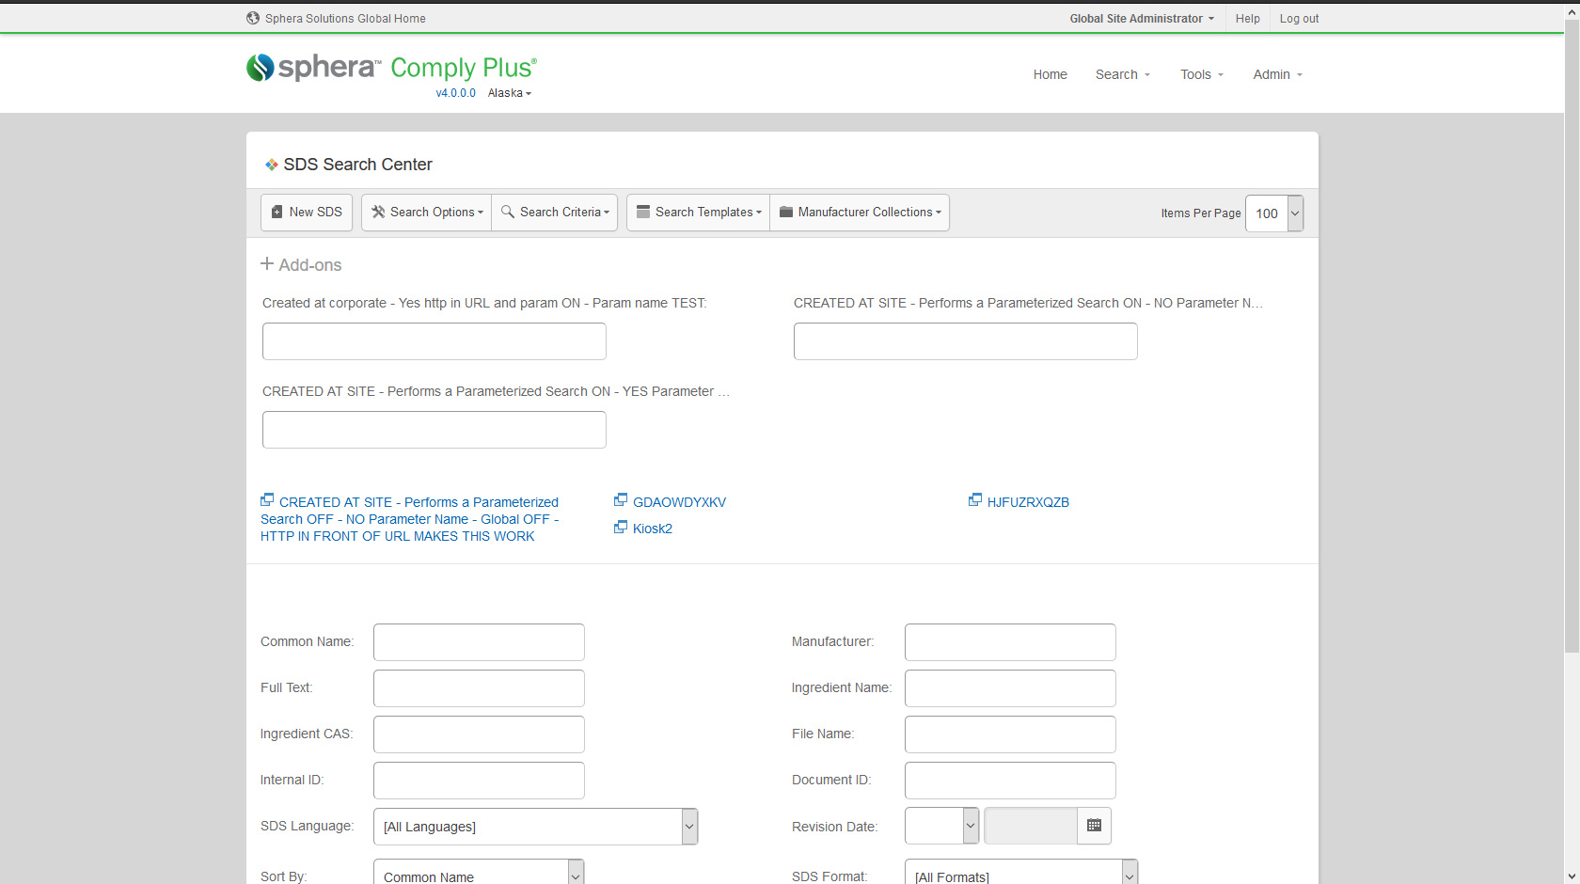Screen dimensions: 1580x884
Task: Click the New SDS button
Action: coord(307,213)
